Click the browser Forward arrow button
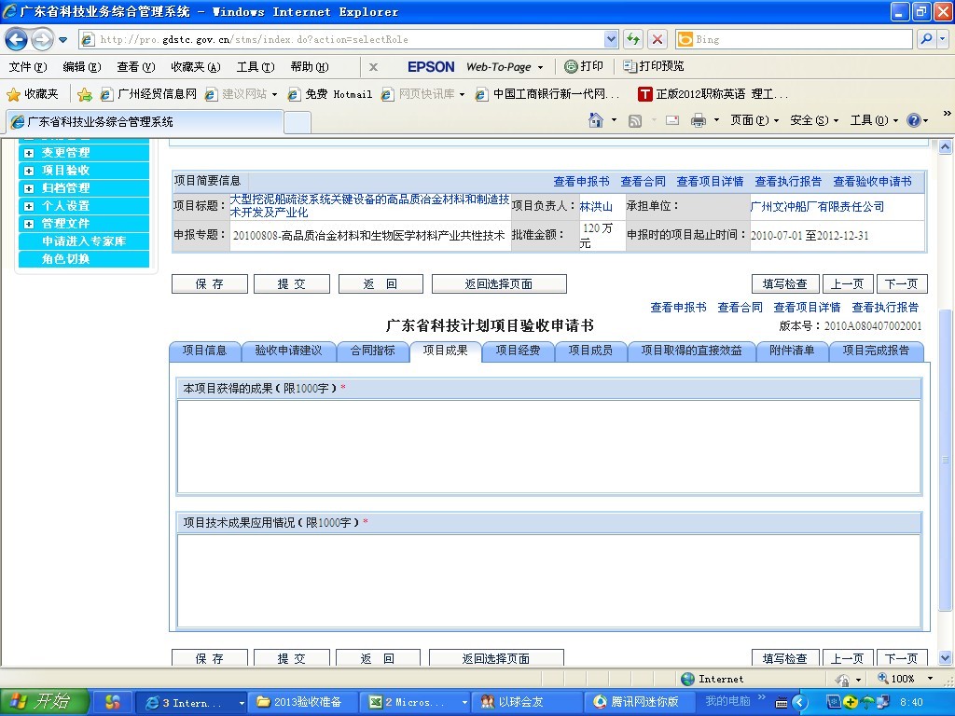Screen dimensions: 955x716 pyautogui.click(x=42, y=39)
